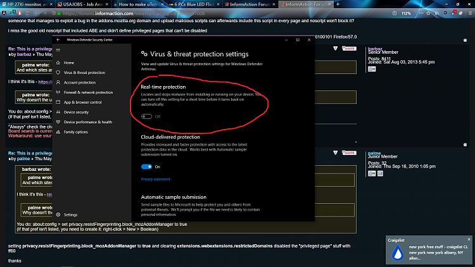Quote palme's post
Viewport: 475px width, 267px height.
click(x=349, y=153)
